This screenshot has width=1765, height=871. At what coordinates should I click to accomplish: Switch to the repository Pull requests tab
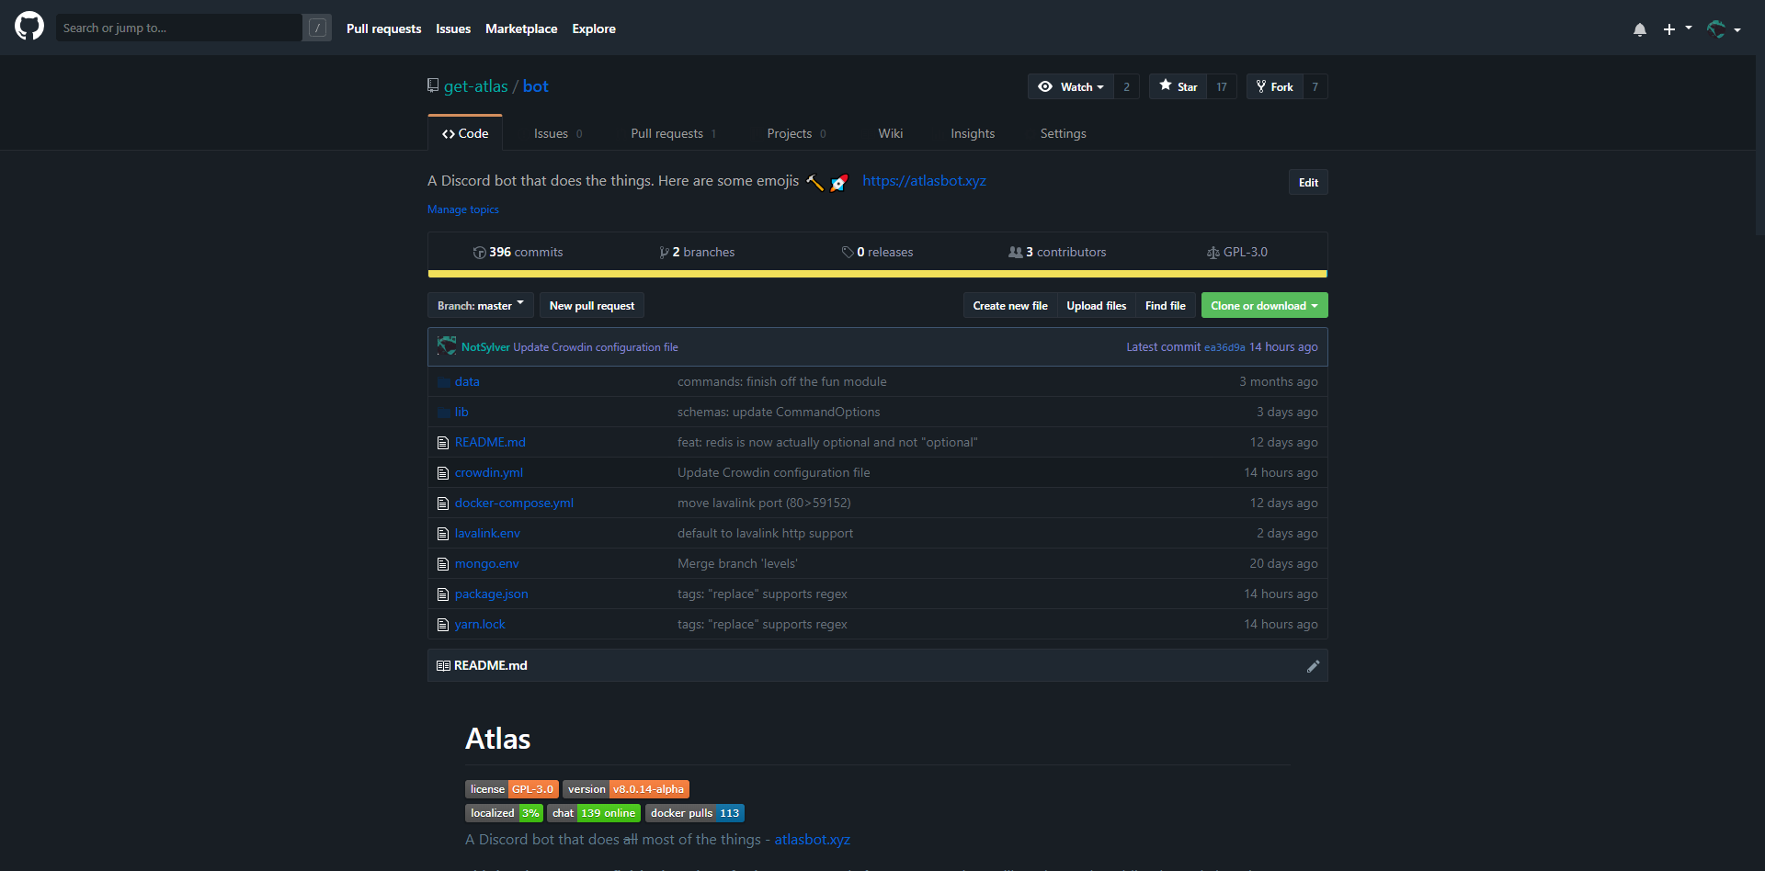[674, 133]
